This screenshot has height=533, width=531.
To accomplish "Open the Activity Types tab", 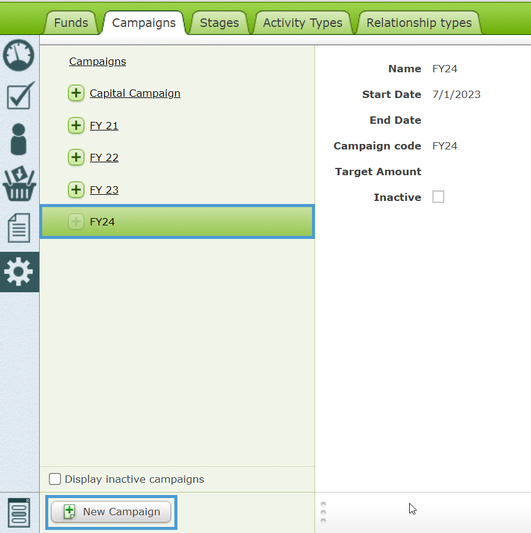I will [x=302, y=23].
